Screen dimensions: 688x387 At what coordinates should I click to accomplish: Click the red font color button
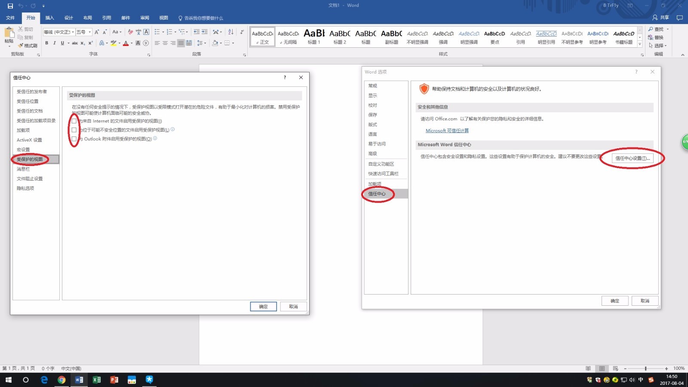pos(126,43)
